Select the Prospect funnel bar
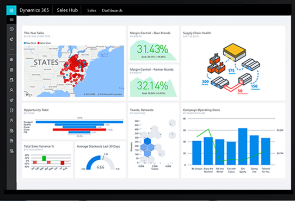 (x=79, y=122)
